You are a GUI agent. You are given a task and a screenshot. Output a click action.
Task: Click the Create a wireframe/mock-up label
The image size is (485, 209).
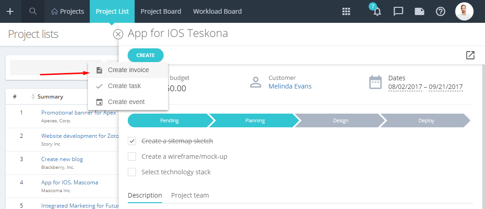click(185, 157)
